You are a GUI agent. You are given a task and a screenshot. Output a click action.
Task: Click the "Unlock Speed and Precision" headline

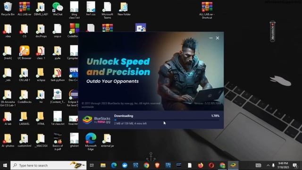[x=118, y=67]
